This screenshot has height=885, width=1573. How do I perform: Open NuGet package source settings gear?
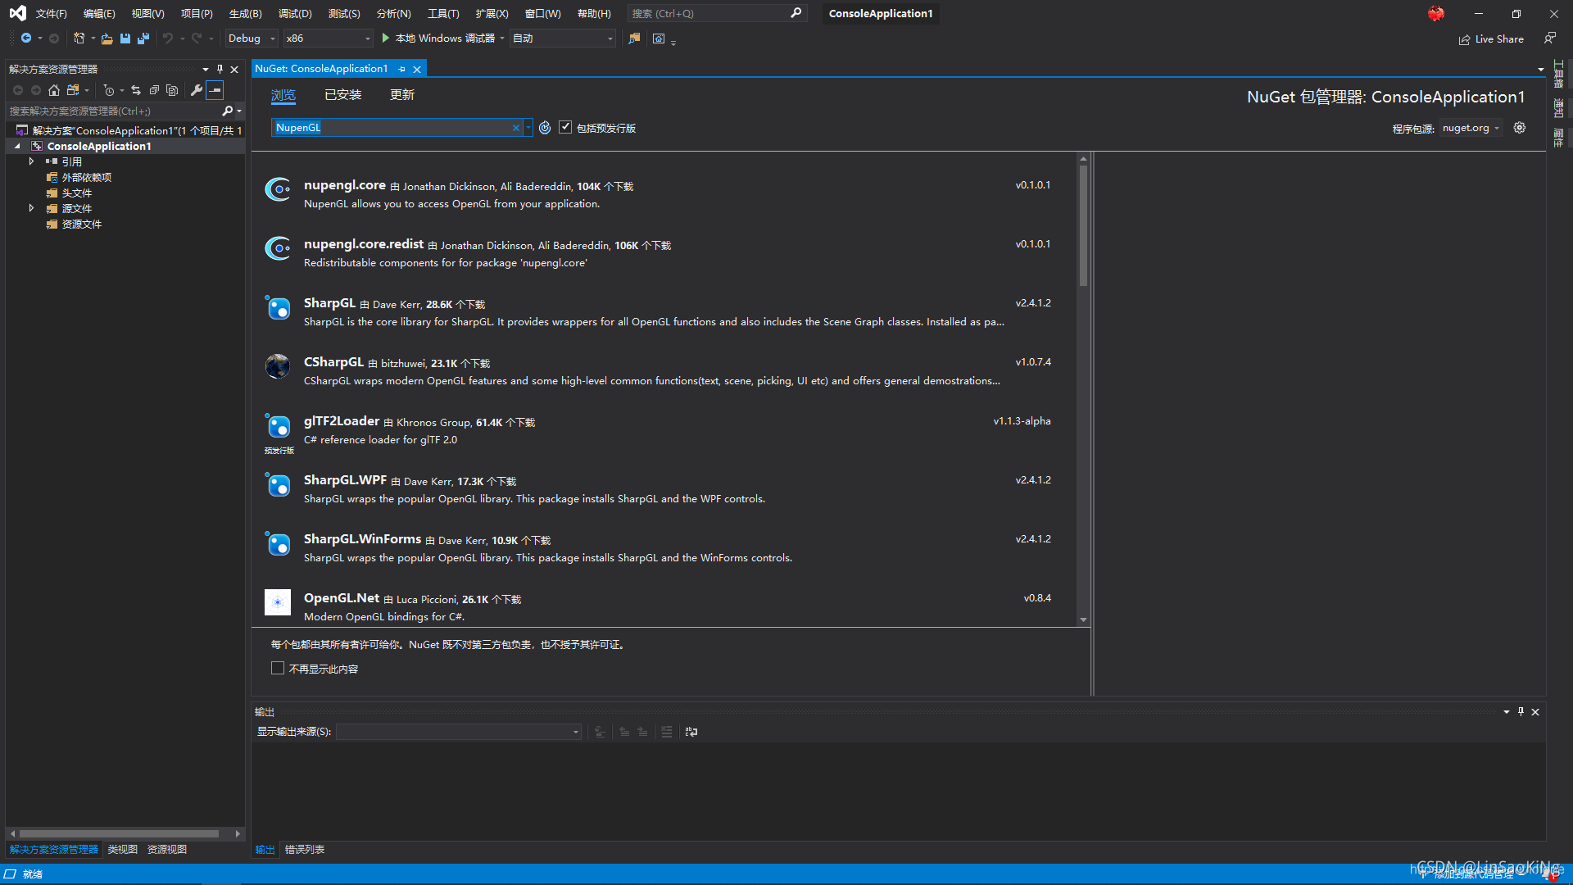point(1520,128)
